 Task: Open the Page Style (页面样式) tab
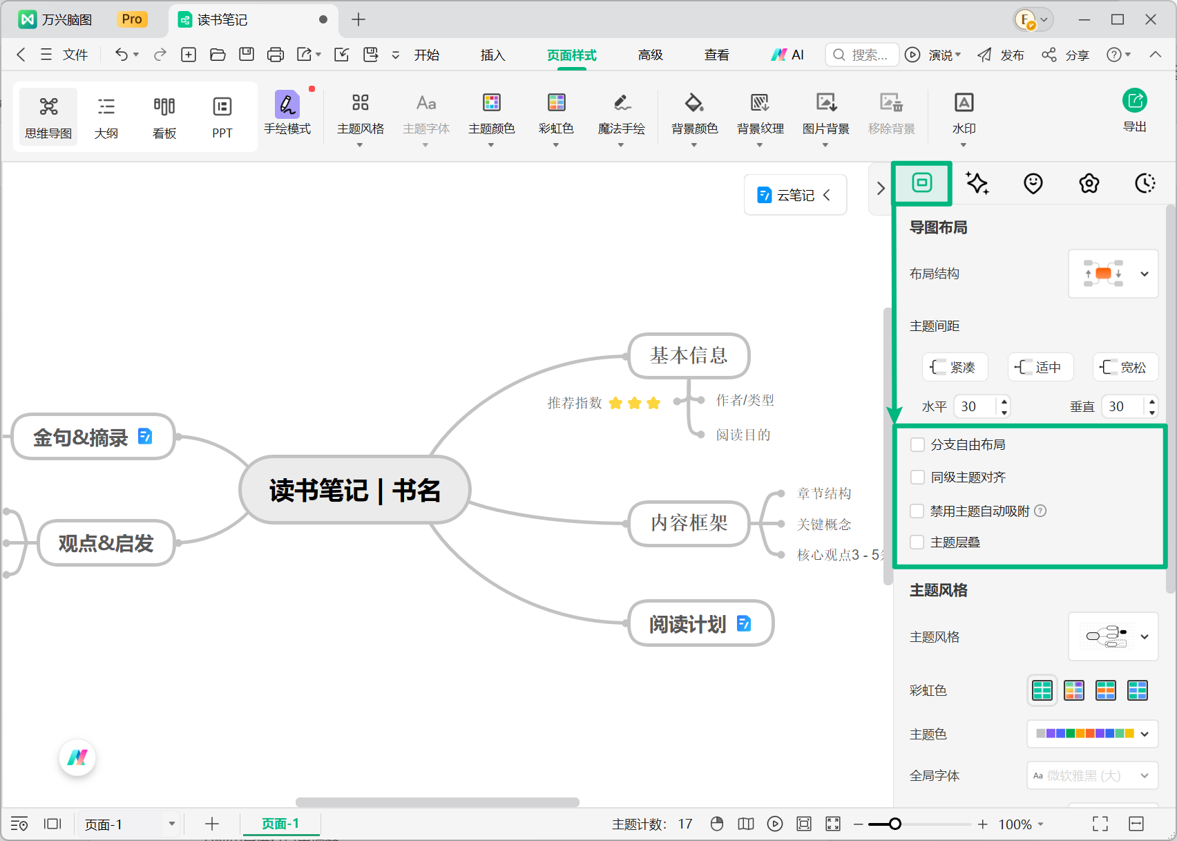pos(572,55)
